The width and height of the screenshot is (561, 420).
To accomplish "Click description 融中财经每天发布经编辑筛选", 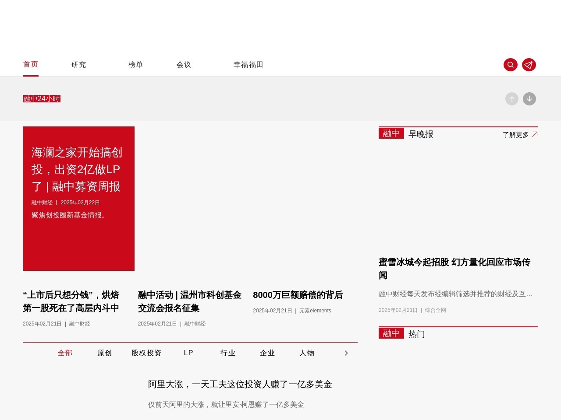I will (x=456, y=294).
